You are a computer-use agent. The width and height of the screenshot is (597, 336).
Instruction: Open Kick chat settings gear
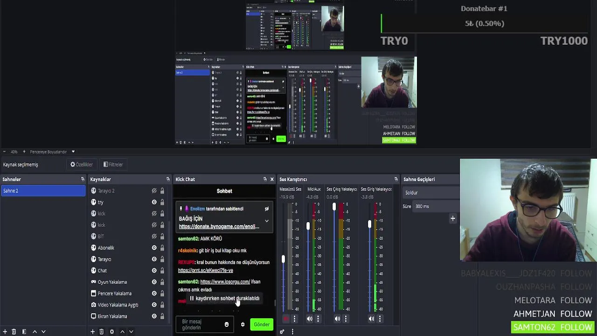[243, 324]
